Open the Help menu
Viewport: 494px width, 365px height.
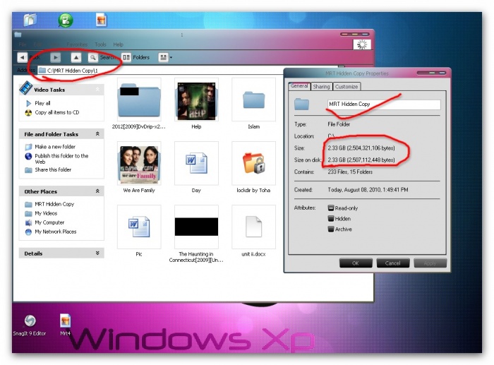click(118, 44)
